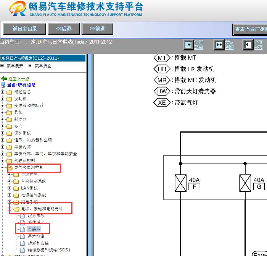
Task: Expand the 车身内部 tree node
Action: pyautogui.click(x=2, y=147)
